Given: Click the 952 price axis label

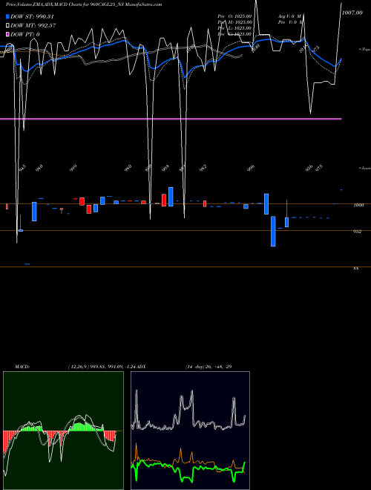Looking at the screenshot, I should point(357,232).
